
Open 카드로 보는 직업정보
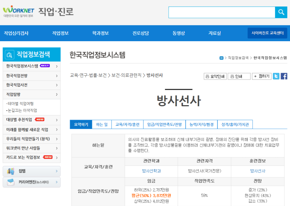tap(23, 157)
